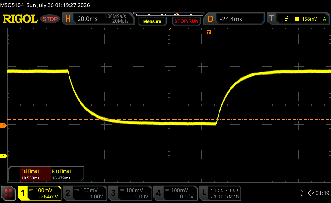
Task: Click the rising edge trigger icon
Action: tap(287, 19)
